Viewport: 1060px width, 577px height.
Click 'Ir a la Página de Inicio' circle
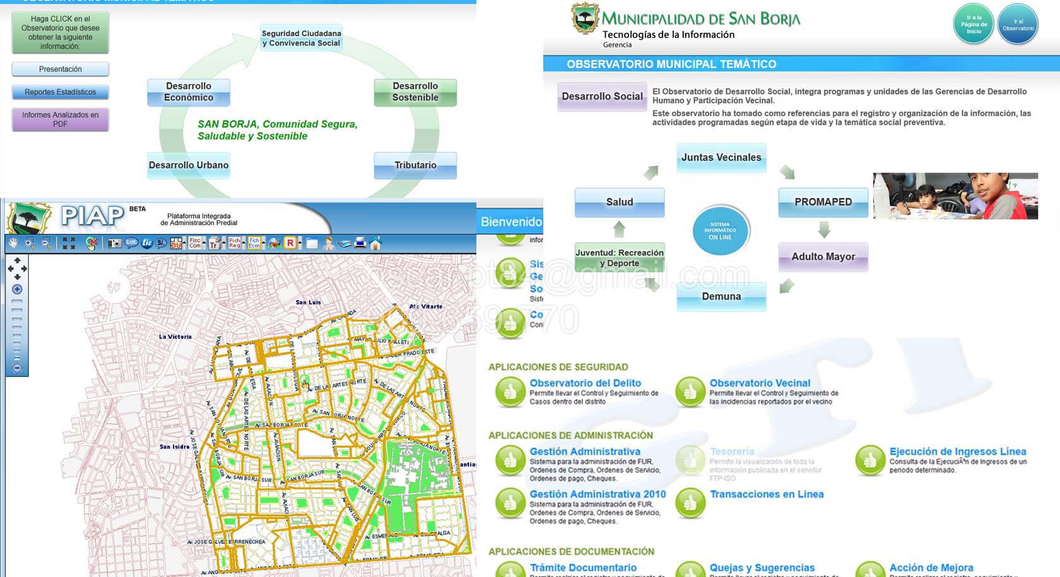[x=974, y=24]
